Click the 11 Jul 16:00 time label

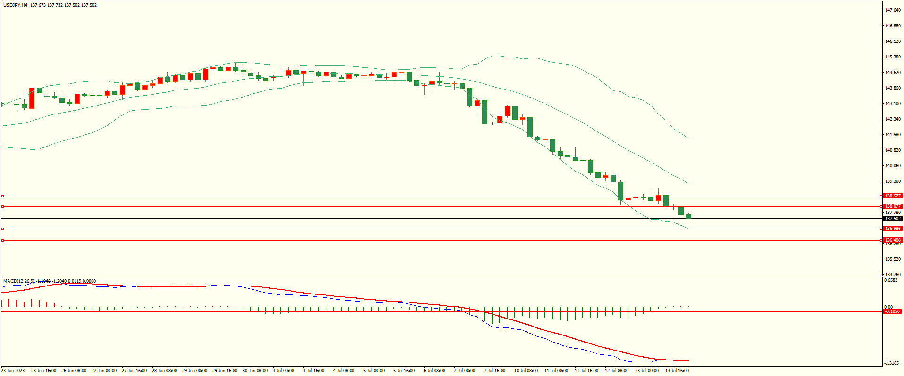click(586, 371)
